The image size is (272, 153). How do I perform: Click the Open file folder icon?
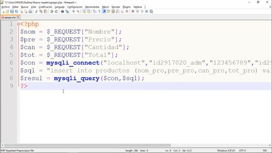tap(7, 11)
